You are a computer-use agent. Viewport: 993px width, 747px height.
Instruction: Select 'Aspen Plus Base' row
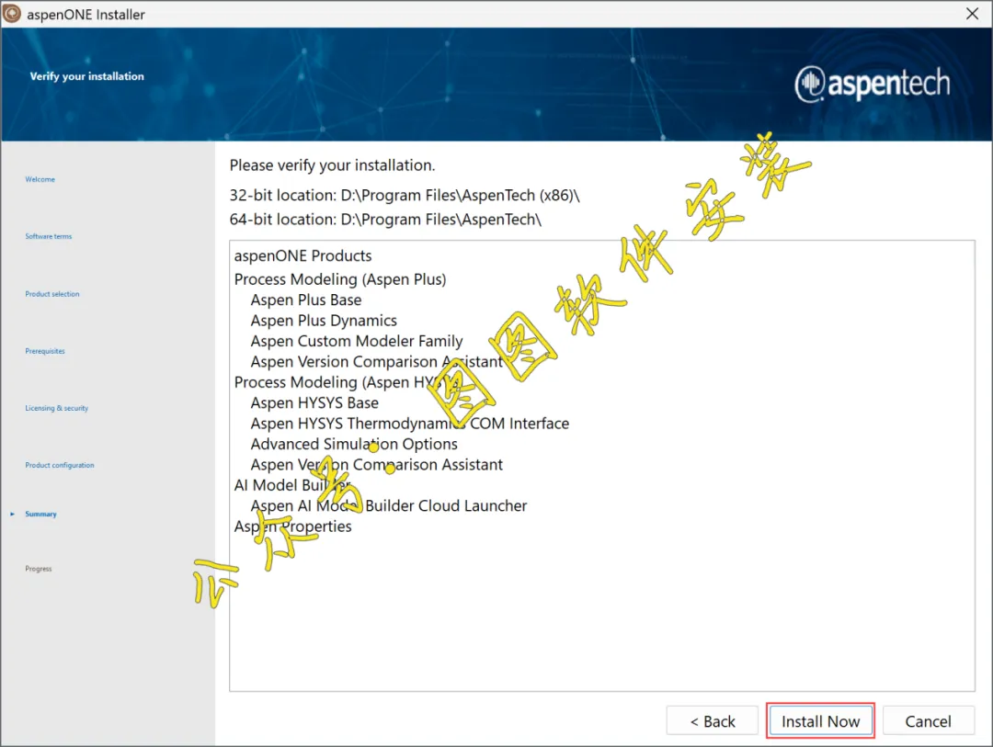tap(306, 300)
